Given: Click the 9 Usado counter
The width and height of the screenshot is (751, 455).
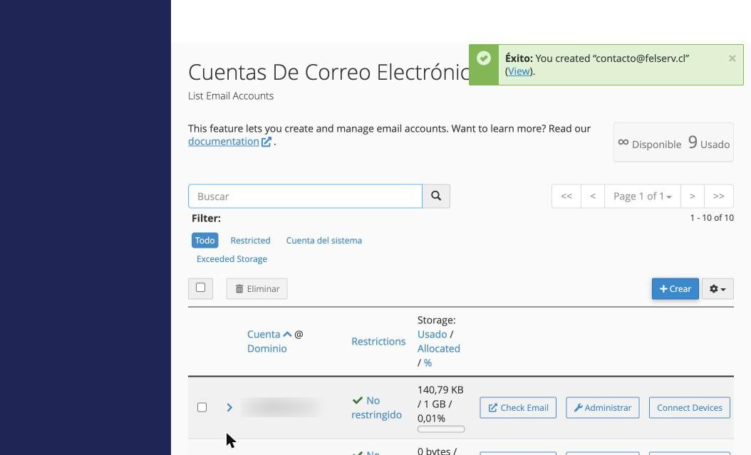Looking at the screenshot, I should tap(709, 142).
